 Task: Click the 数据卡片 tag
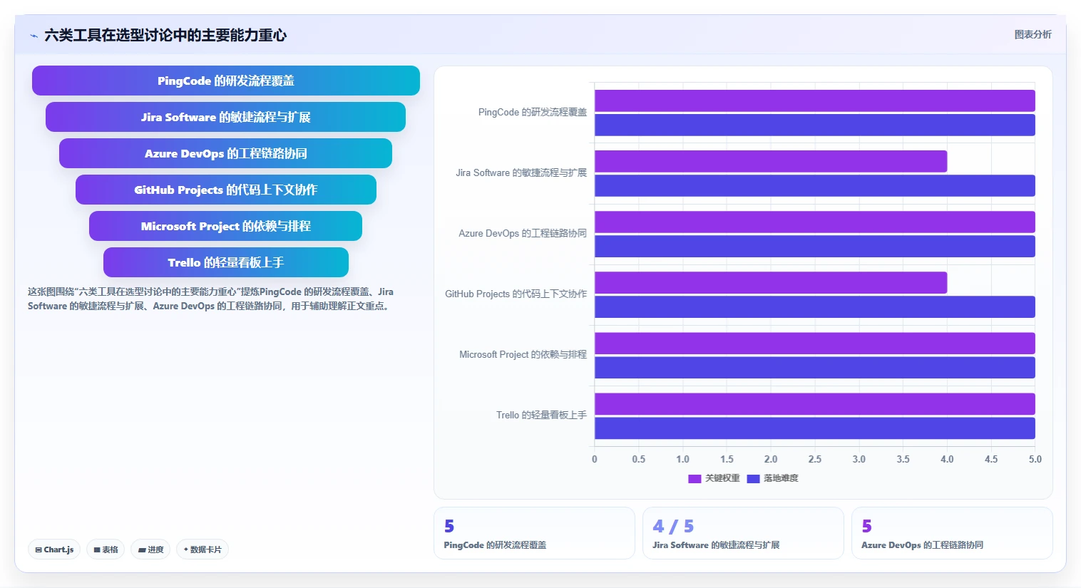[203, 550]
